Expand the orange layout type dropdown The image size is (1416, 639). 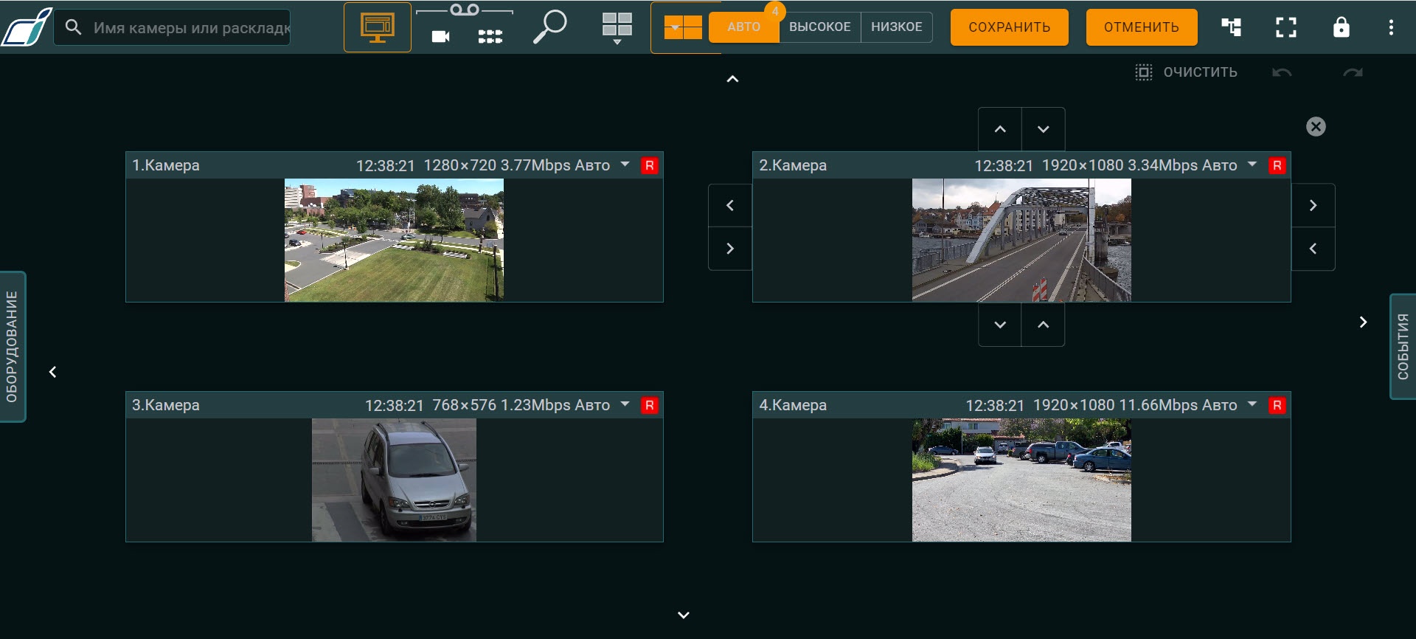[683, 28]
